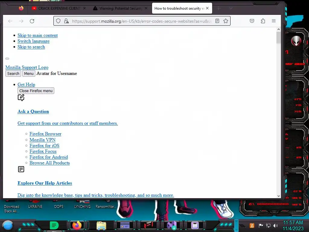This screenshot has width=309, height=232.
Task: Click the alien head desktop gadget
Action: 296,41
